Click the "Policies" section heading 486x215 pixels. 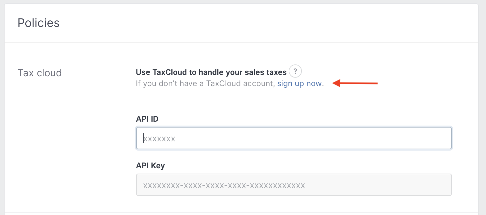coord(38,23)
